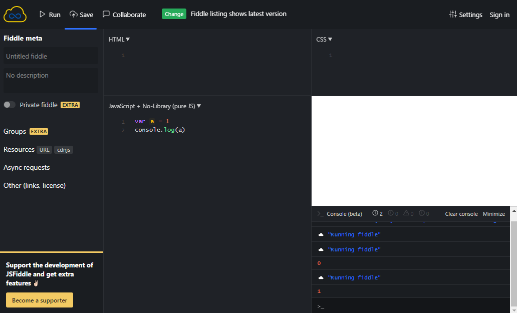517x313 pixels.
Task: Click cloud icon directly above the 1 output
Action: (321, 278)
